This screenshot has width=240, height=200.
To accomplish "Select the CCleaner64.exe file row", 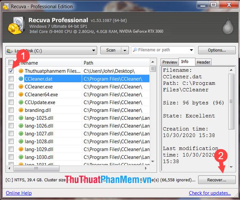I will [x=78, y=94].
